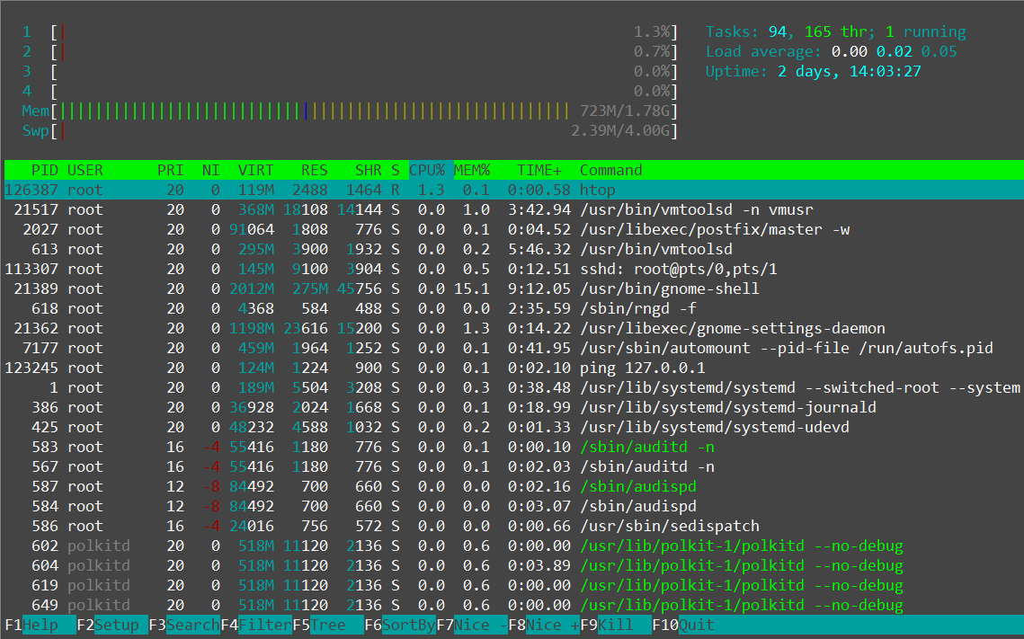Click F7 Nice minus button
The image size is (1024, 639).
click(x=471, y=625)
